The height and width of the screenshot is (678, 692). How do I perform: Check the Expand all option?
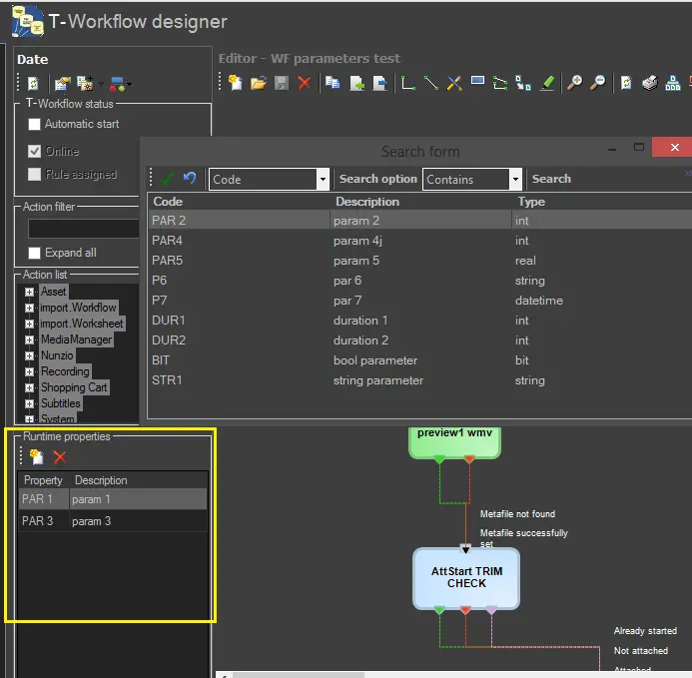(35, 253)
